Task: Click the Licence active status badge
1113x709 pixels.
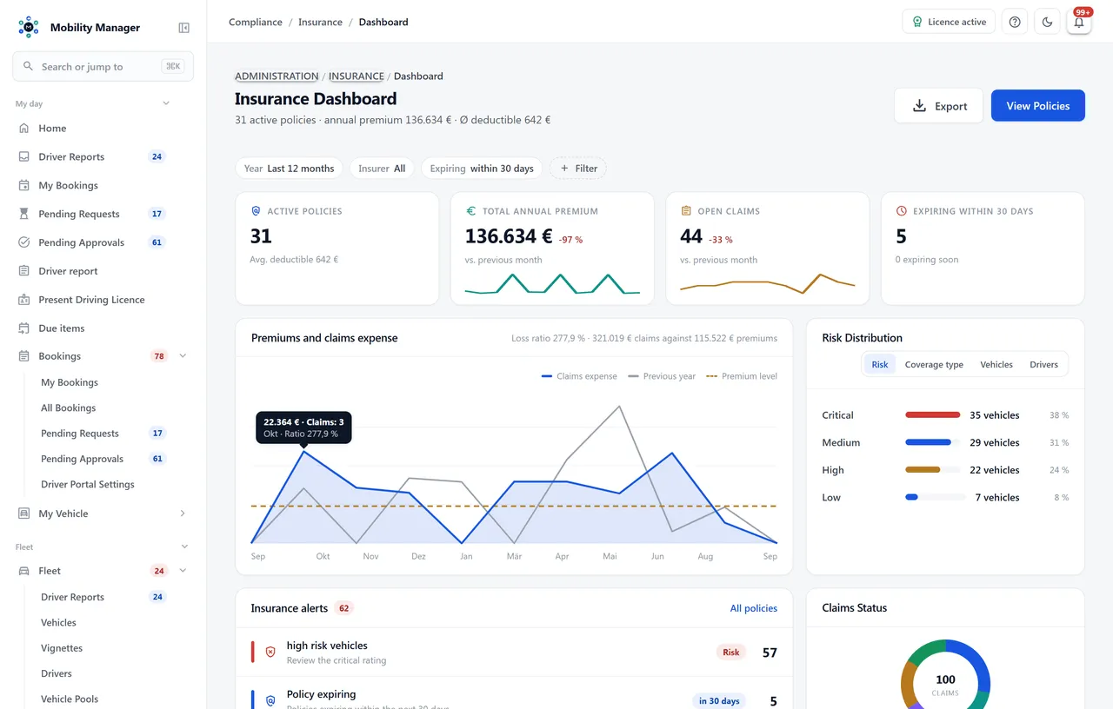Action: (x=949, y=22)
